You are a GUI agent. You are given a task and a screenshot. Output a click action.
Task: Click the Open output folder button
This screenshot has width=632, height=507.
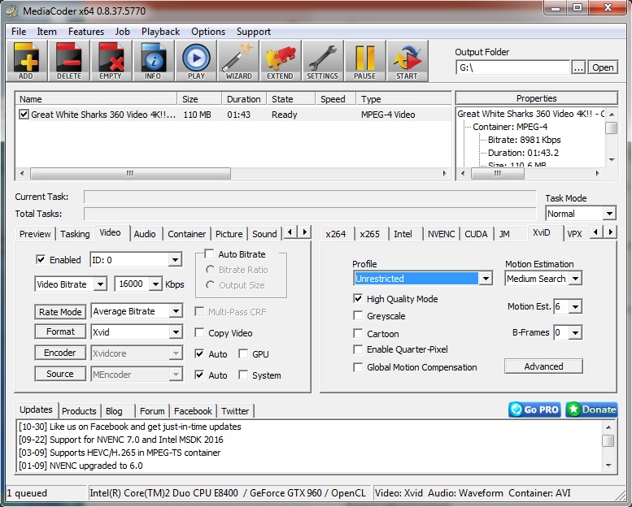pos(603,67)
